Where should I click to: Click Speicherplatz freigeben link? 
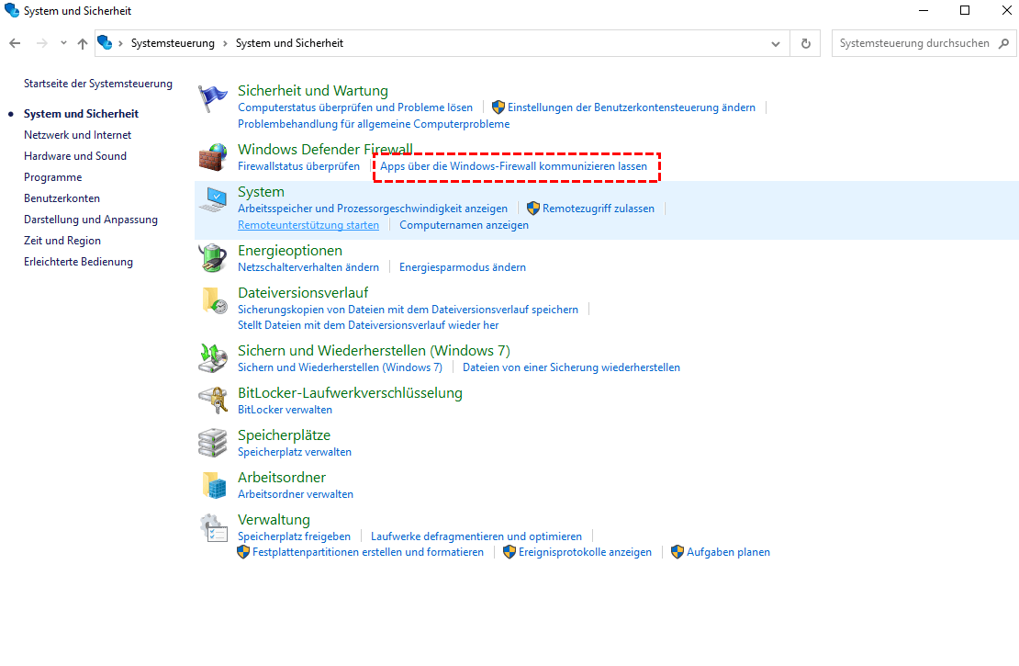[294, 536]
